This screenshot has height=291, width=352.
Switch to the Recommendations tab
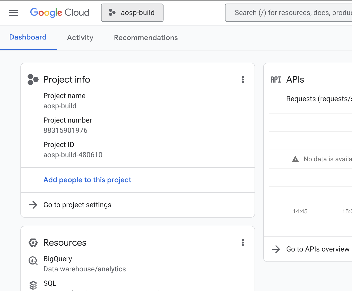click(x=146, y=37)
